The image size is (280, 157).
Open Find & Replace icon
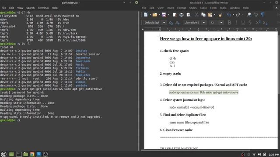pyautogui.click(x=249, y=15)
